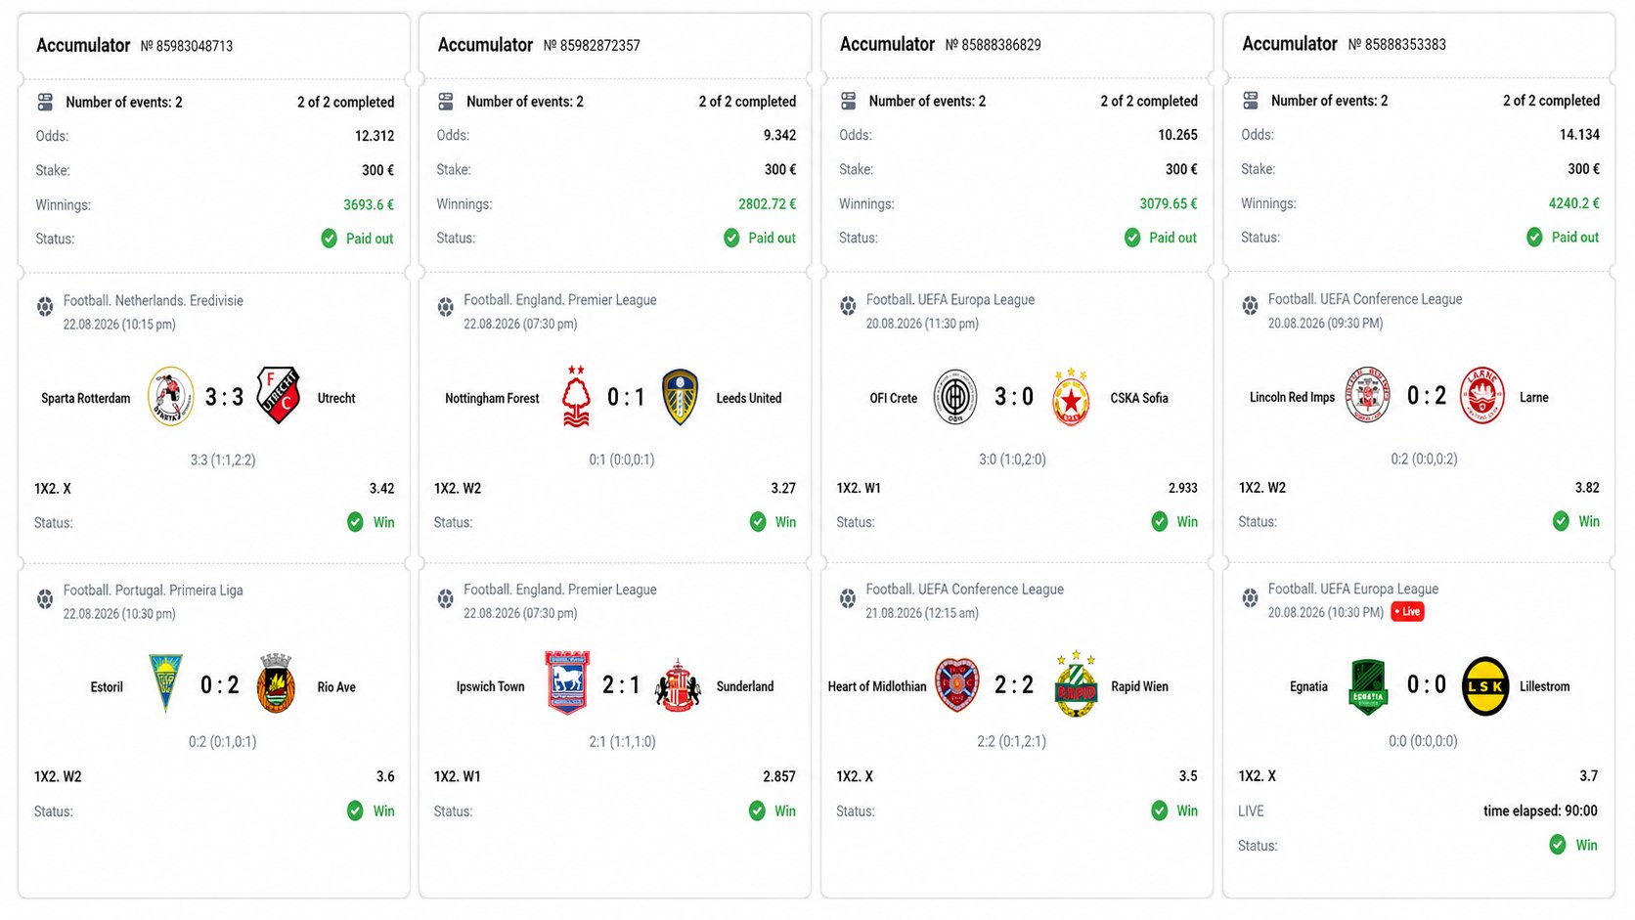Image resolution: width=1635 pixels, height=920 pixels.
Task: Click the Ipswich Town crest
Action: 567,683
